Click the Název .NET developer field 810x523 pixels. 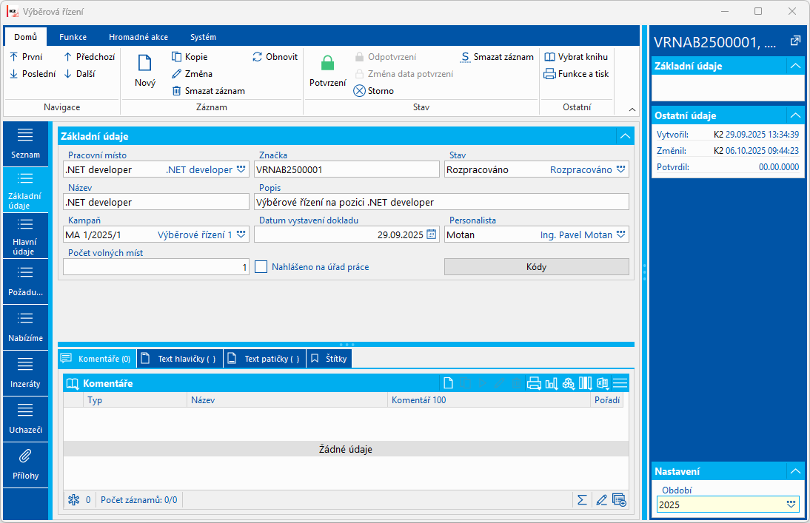coord(156,203)
